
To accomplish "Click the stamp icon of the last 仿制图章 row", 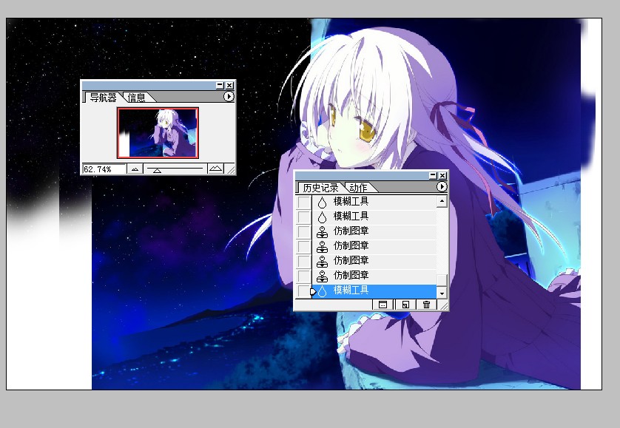I will point(323,276).
